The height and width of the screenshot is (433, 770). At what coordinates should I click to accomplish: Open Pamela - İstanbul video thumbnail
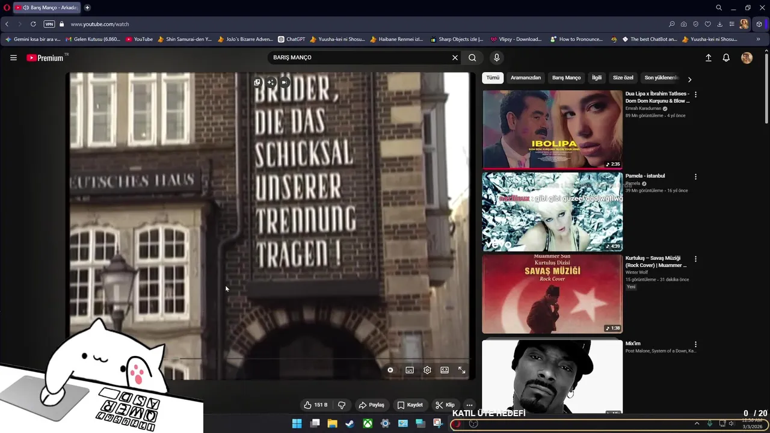click(x=552, y=212)
